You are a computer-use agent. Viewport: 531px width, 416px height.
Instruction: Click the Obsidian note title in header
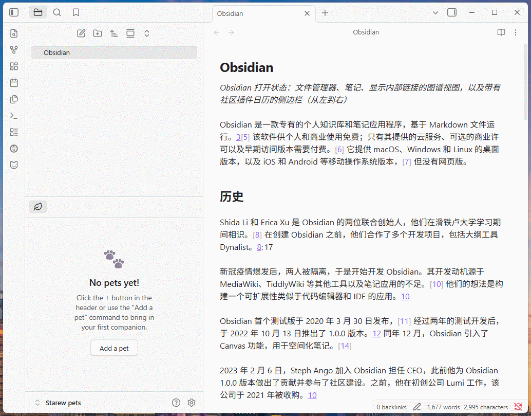366,32
